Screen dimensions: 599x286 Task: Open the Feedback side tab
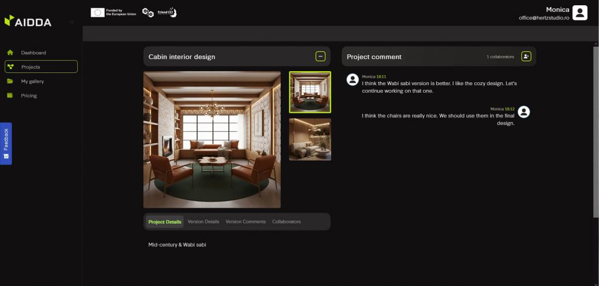point(6,143)
